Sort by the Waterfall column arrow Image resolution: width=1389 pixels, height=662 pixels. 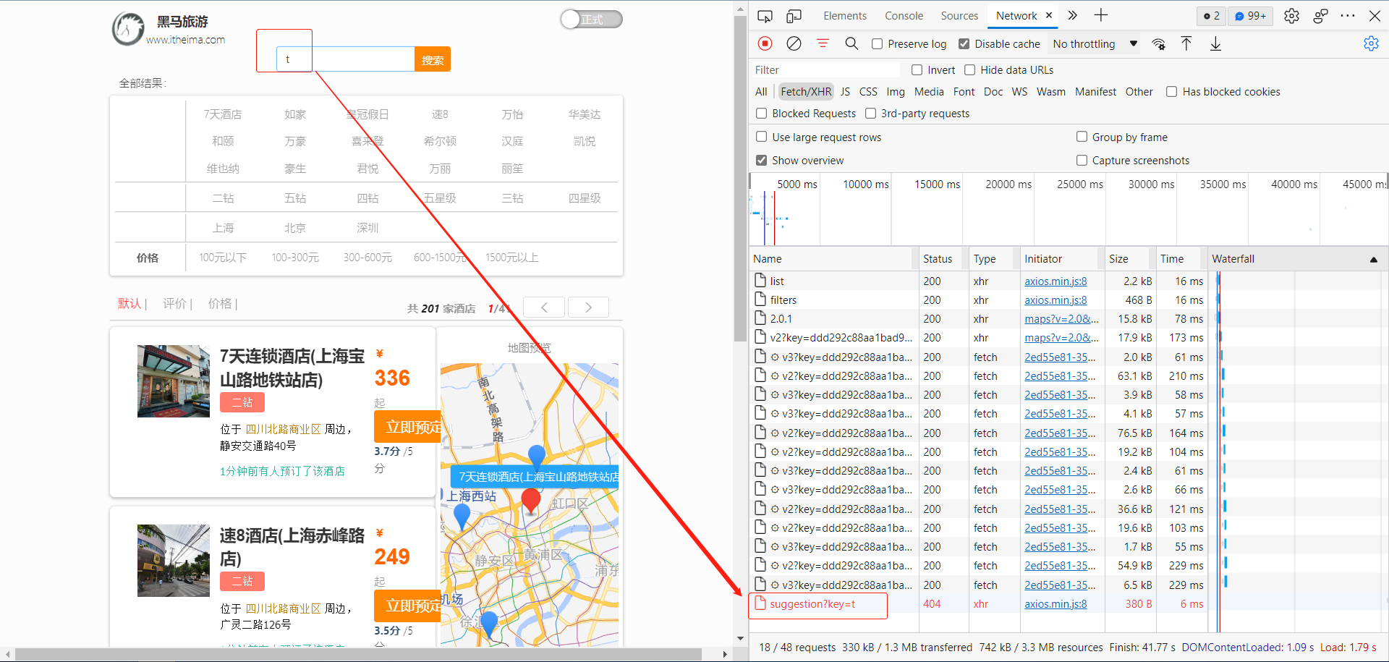(1373, 259)
